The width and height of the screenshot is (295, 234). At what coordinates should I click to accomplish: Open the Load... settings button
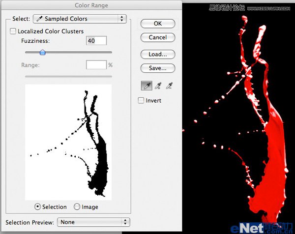[157, 54]
